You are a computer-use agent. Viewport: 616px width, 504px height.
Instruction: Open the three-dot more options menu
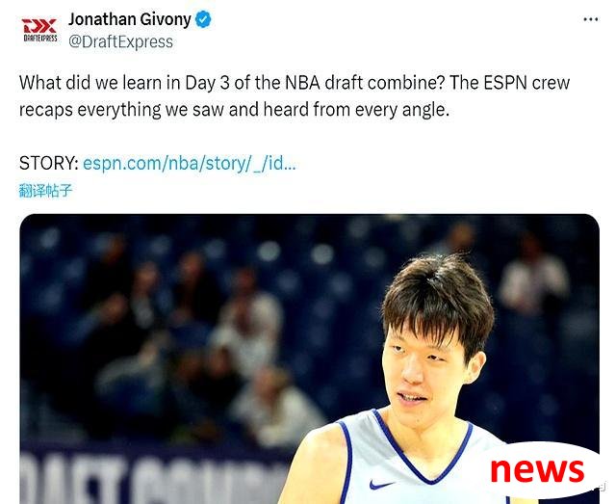click(x=590, y=19)
